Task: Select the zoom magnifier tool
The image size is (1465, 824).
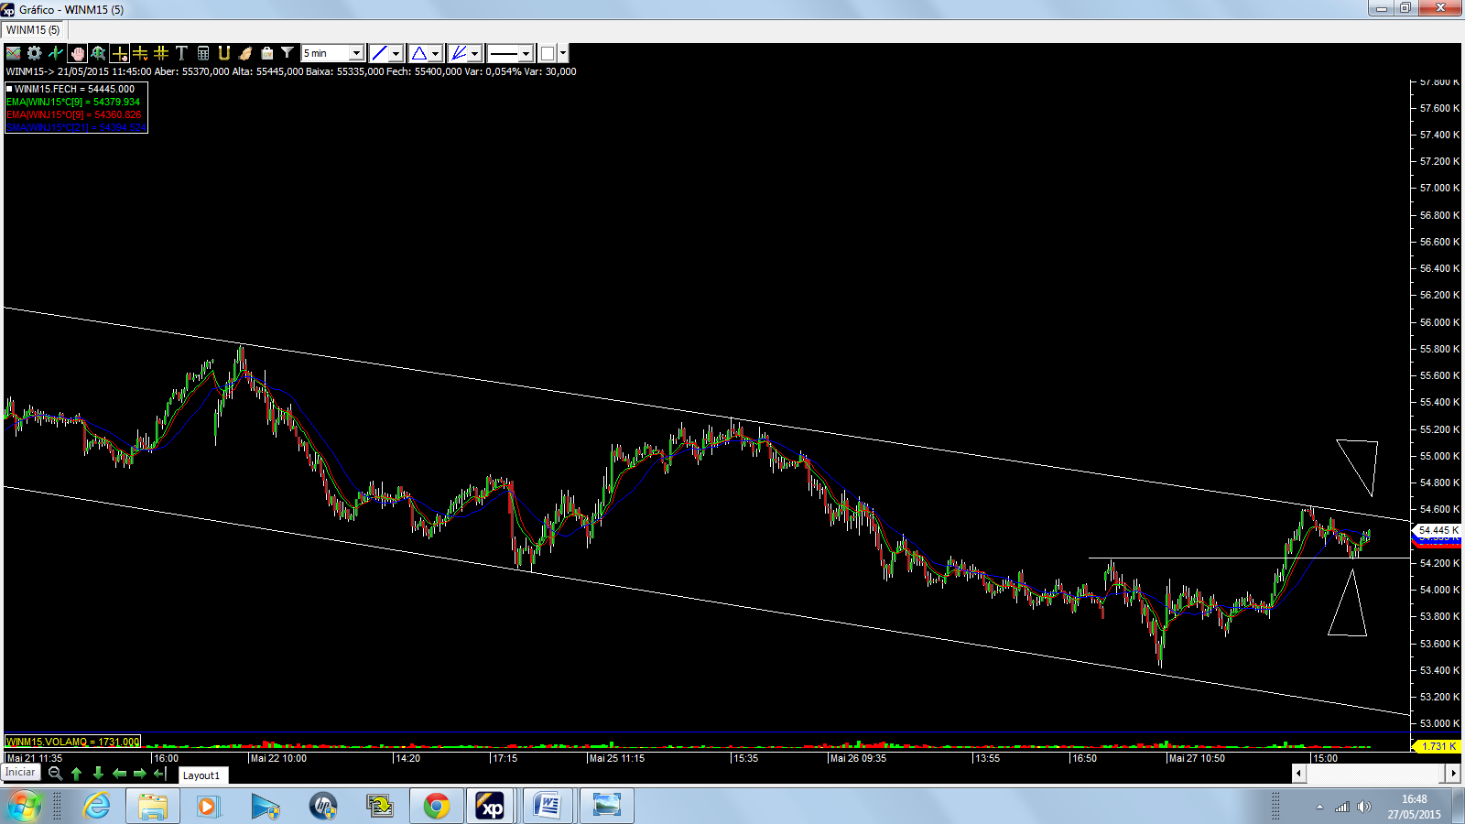Action: coord(98,53)
